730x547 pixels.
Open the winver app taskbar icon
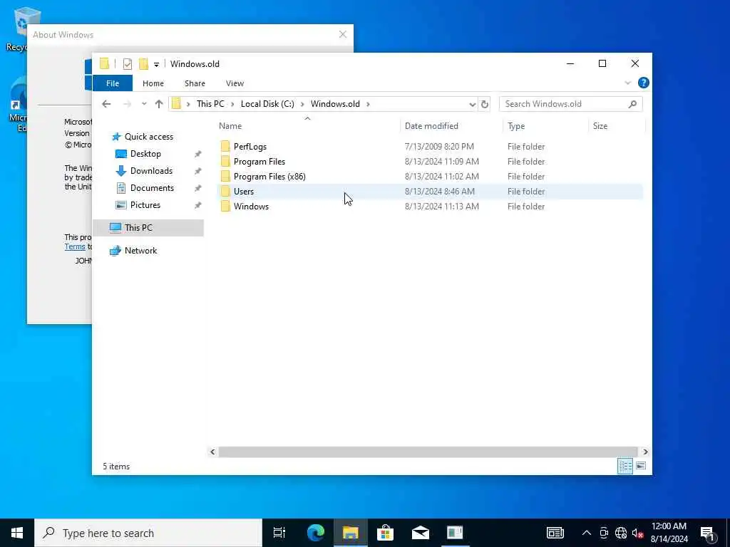tap(455, 533)
